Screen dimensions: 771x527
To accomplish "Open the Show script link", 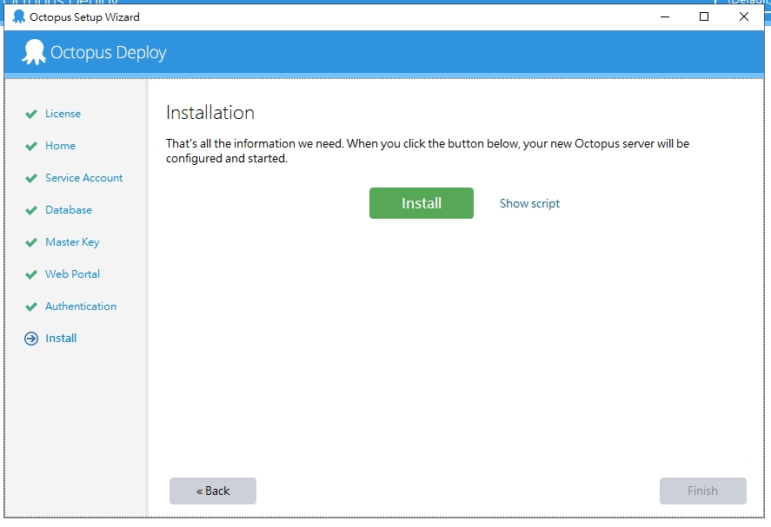I will (529, 203).
